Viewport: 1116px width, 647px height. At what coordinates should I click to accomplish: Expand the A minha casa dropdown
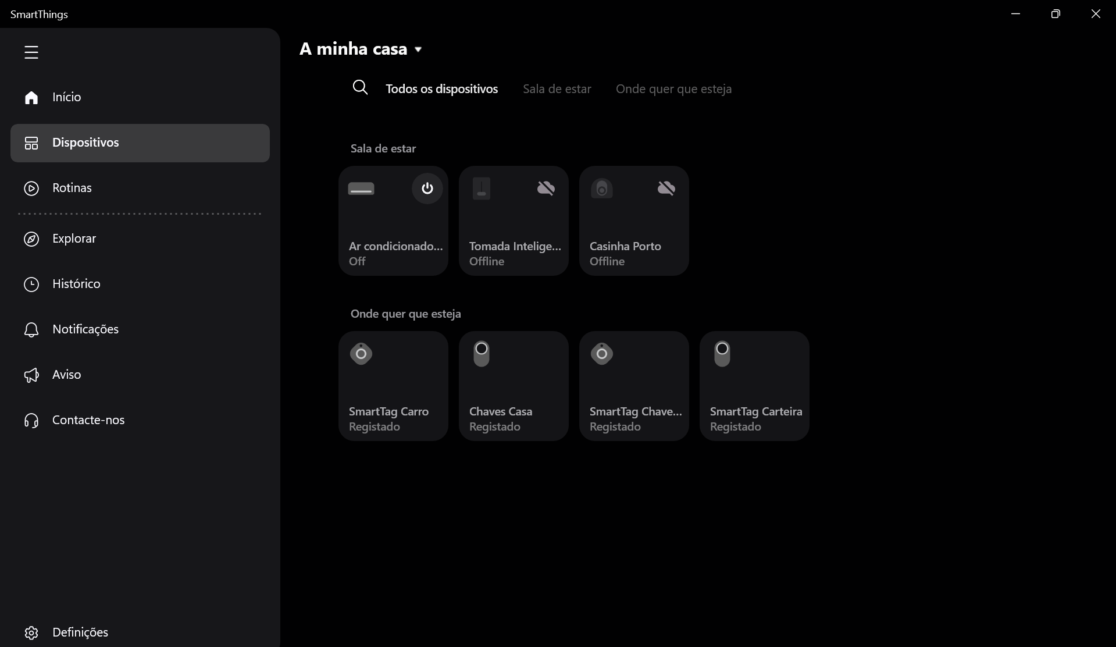pyautogui.click(x=418, y=49)
